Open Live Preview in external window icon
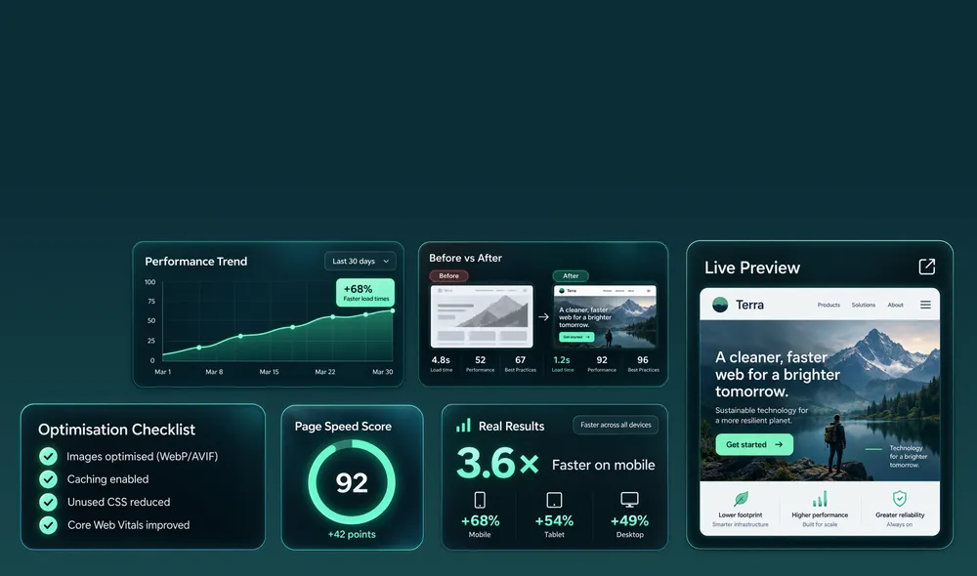This screenshot has height=576, width=977. point(926,267)
